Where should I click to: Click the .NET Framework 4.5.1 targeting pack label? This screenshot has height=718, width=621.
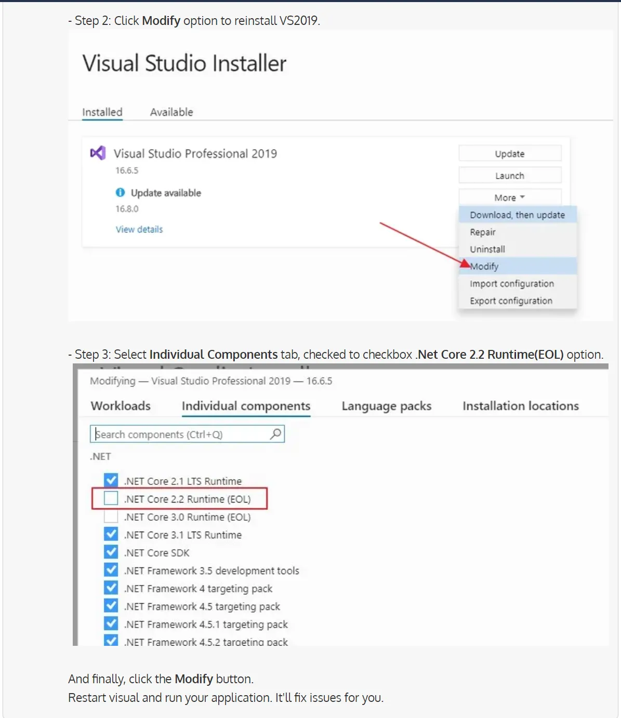(206, 625)
